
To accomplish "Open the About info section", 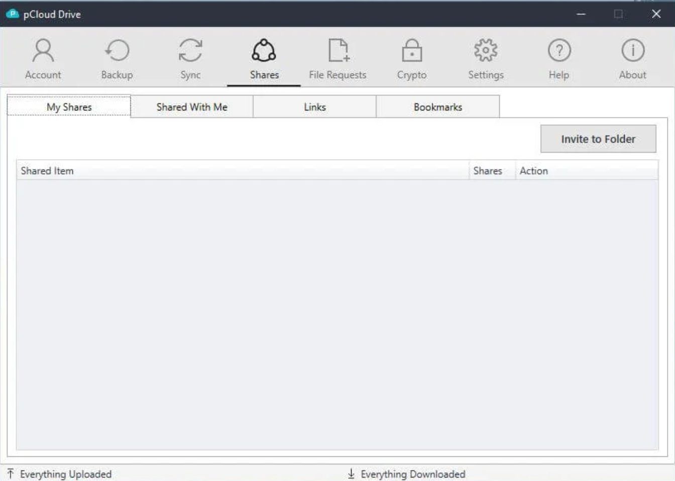I will [633, 59].
